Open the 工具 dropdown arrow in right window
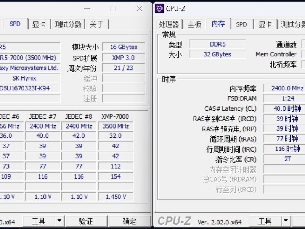Screen dimensions: 305x229 coord(286,221)
